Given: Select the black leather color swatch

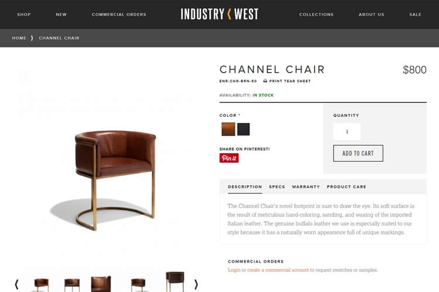Looking at the screenshot, I should click(x=243, y=129).
